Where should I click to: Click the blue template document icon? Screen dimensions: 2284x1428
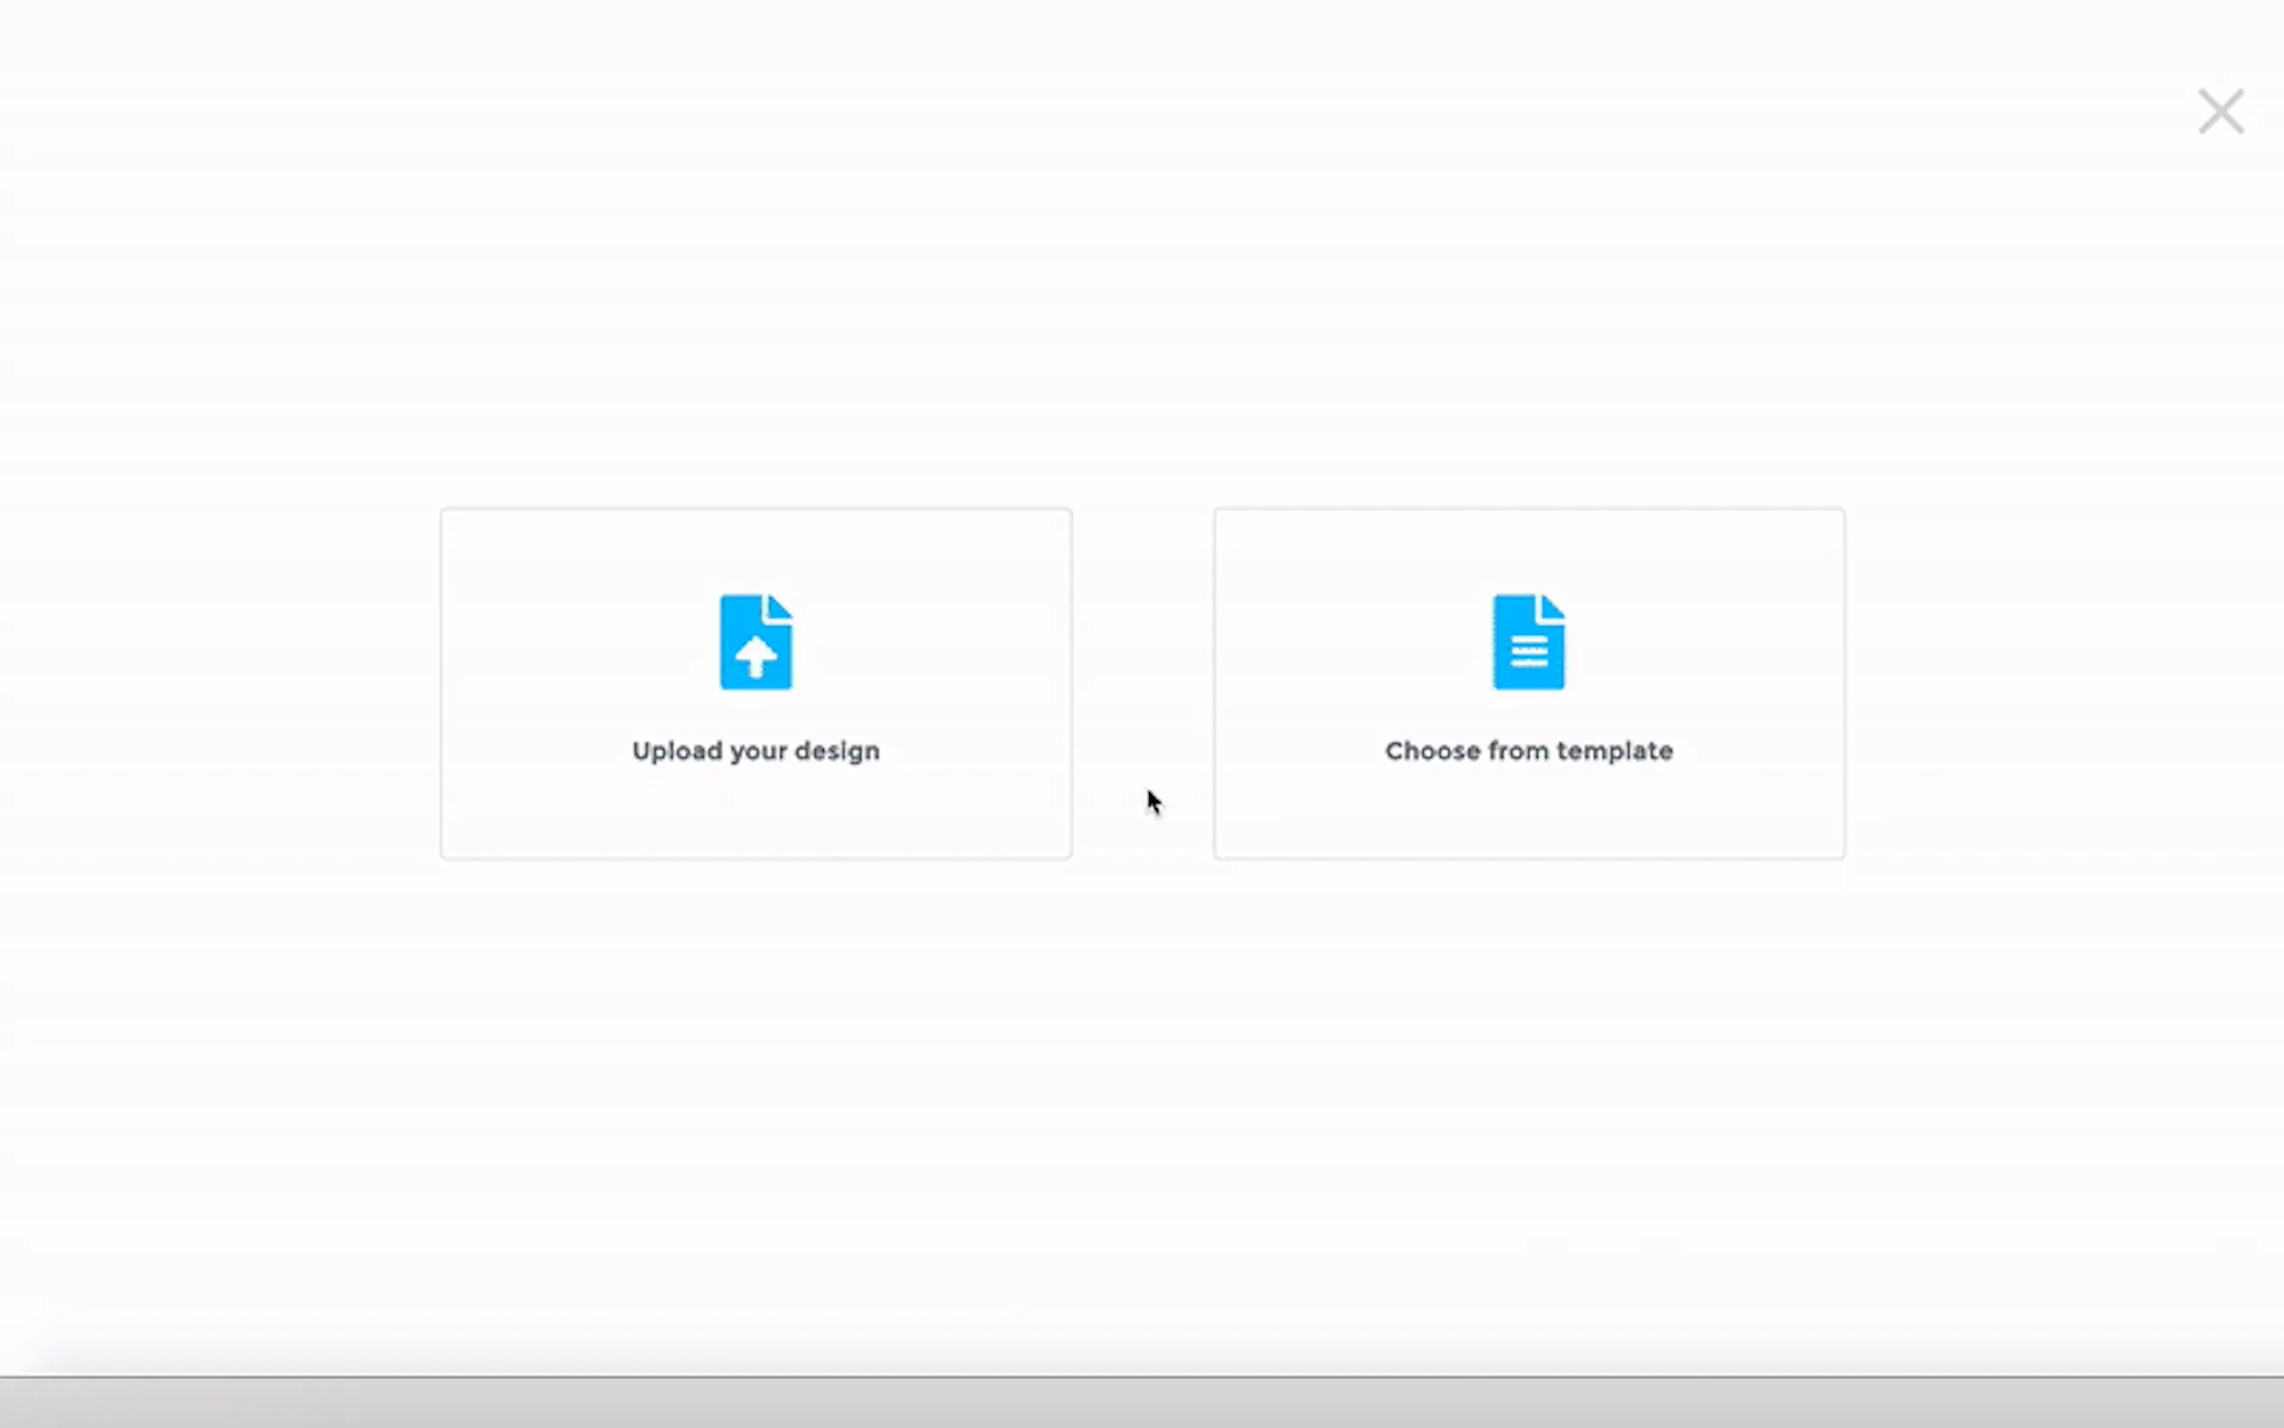coord(1528,641)
